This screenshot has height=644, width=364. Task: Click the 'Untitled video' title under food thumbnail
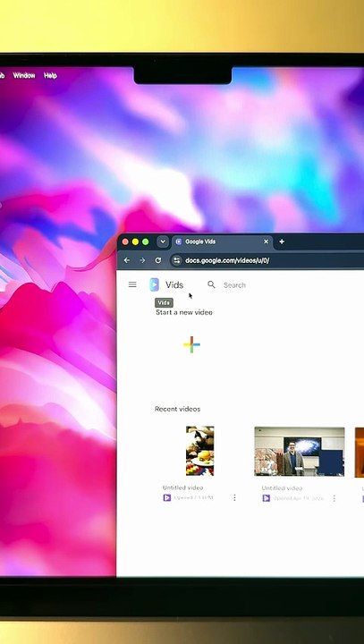click(x=182, y=488)
